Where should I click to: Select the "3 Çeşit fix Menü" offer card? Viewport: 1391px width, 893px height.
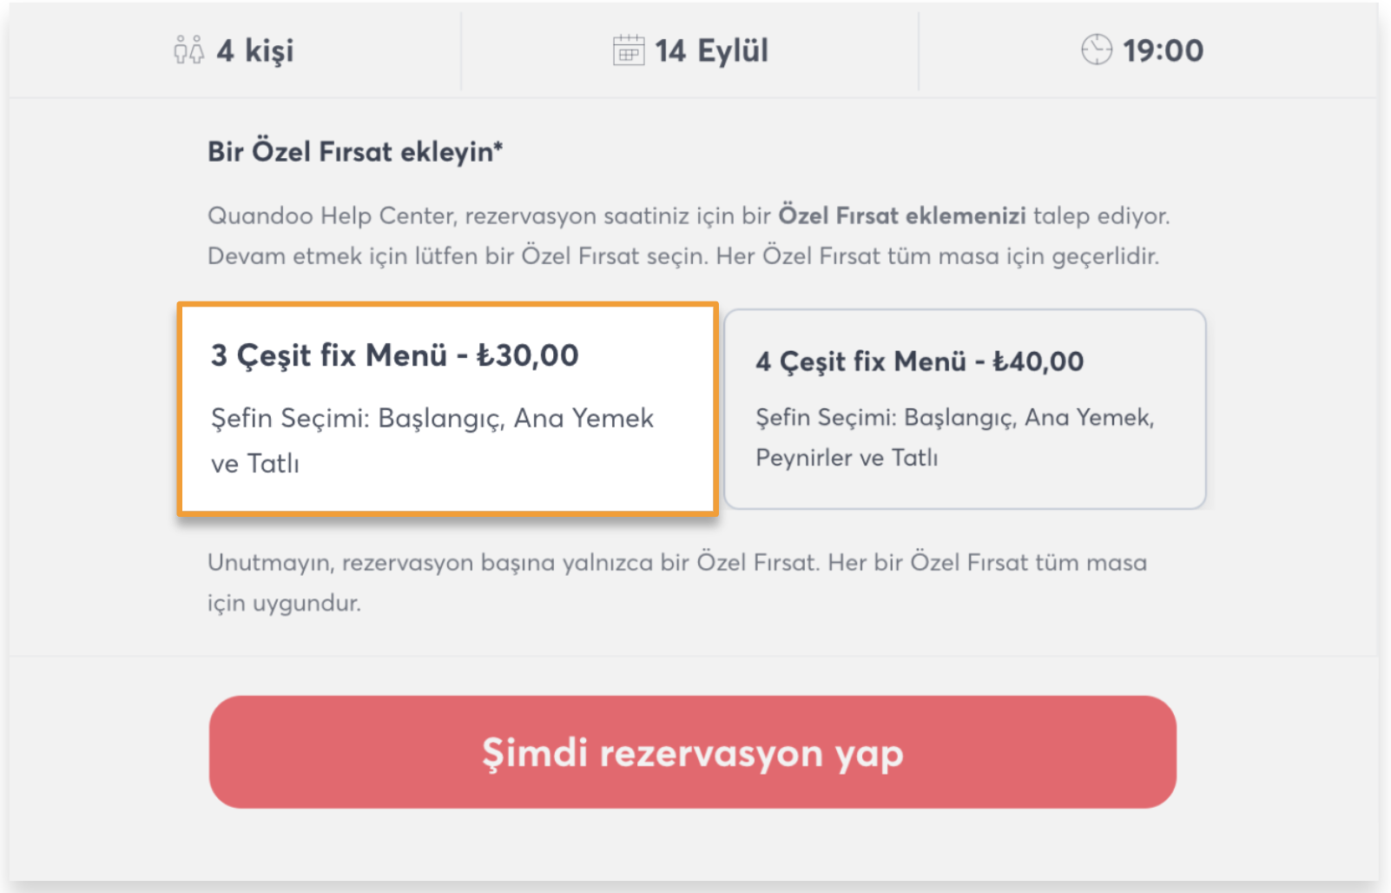[x=447, y=408]
